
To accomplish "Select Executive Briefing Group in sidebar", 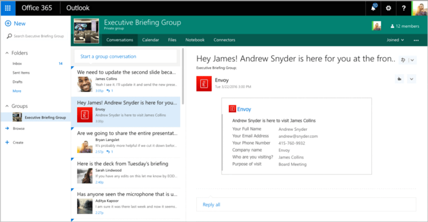I will point(36,117).
